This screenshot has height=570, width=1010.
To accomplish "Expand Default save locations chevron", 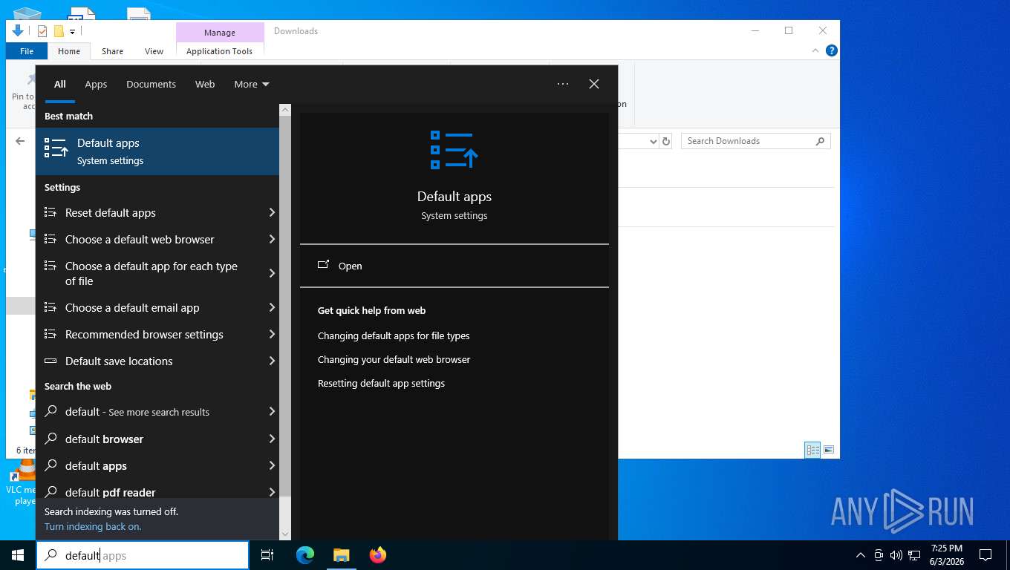I will click(x=272, y=361).
